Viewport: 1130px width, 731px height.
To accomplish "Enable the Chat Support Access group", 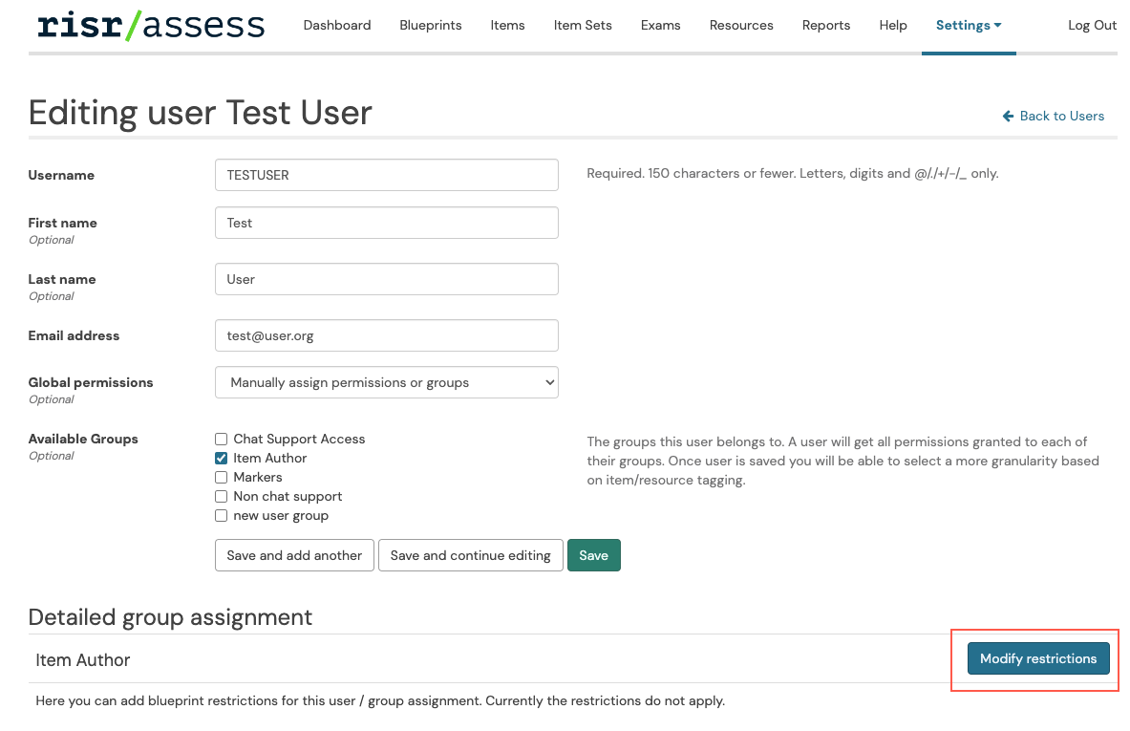I will pos(221,439).
